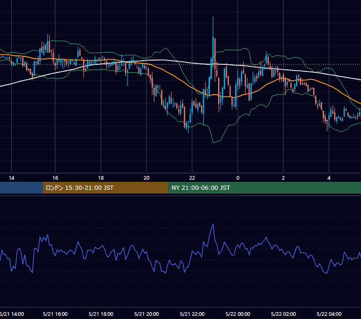361x319 pixels.
Task: Click the 5/21 16:00 label on oscillator axis
Action: [55, 314]
